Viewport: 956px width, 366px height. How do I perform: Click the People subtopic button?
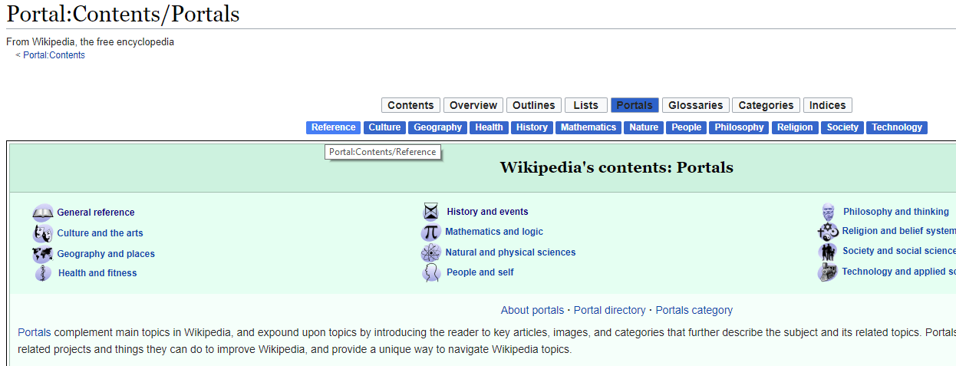(x=687, y=127)
